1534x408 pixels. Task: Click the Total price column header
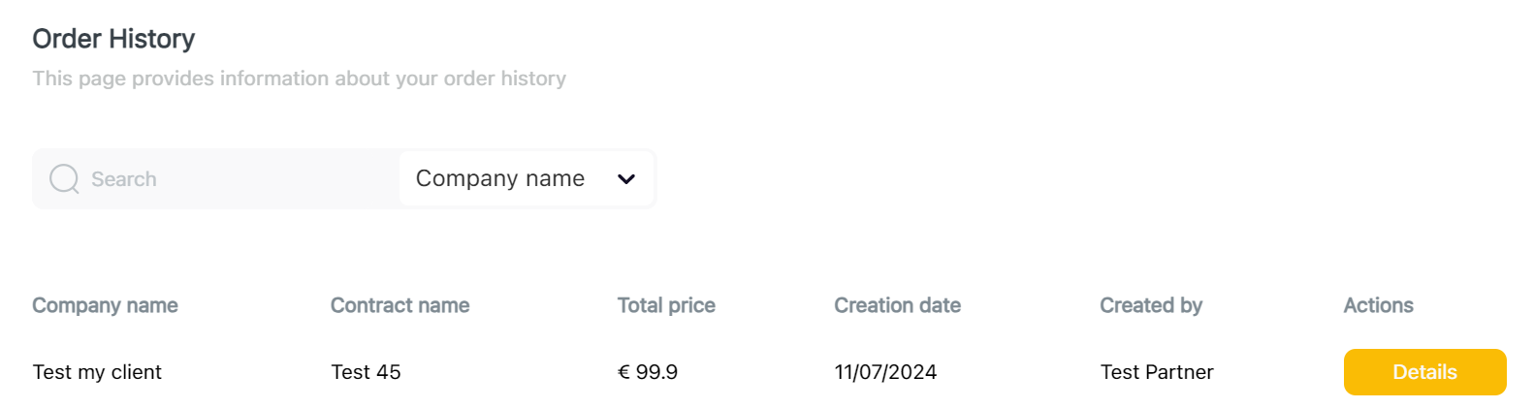coord(666,305)
